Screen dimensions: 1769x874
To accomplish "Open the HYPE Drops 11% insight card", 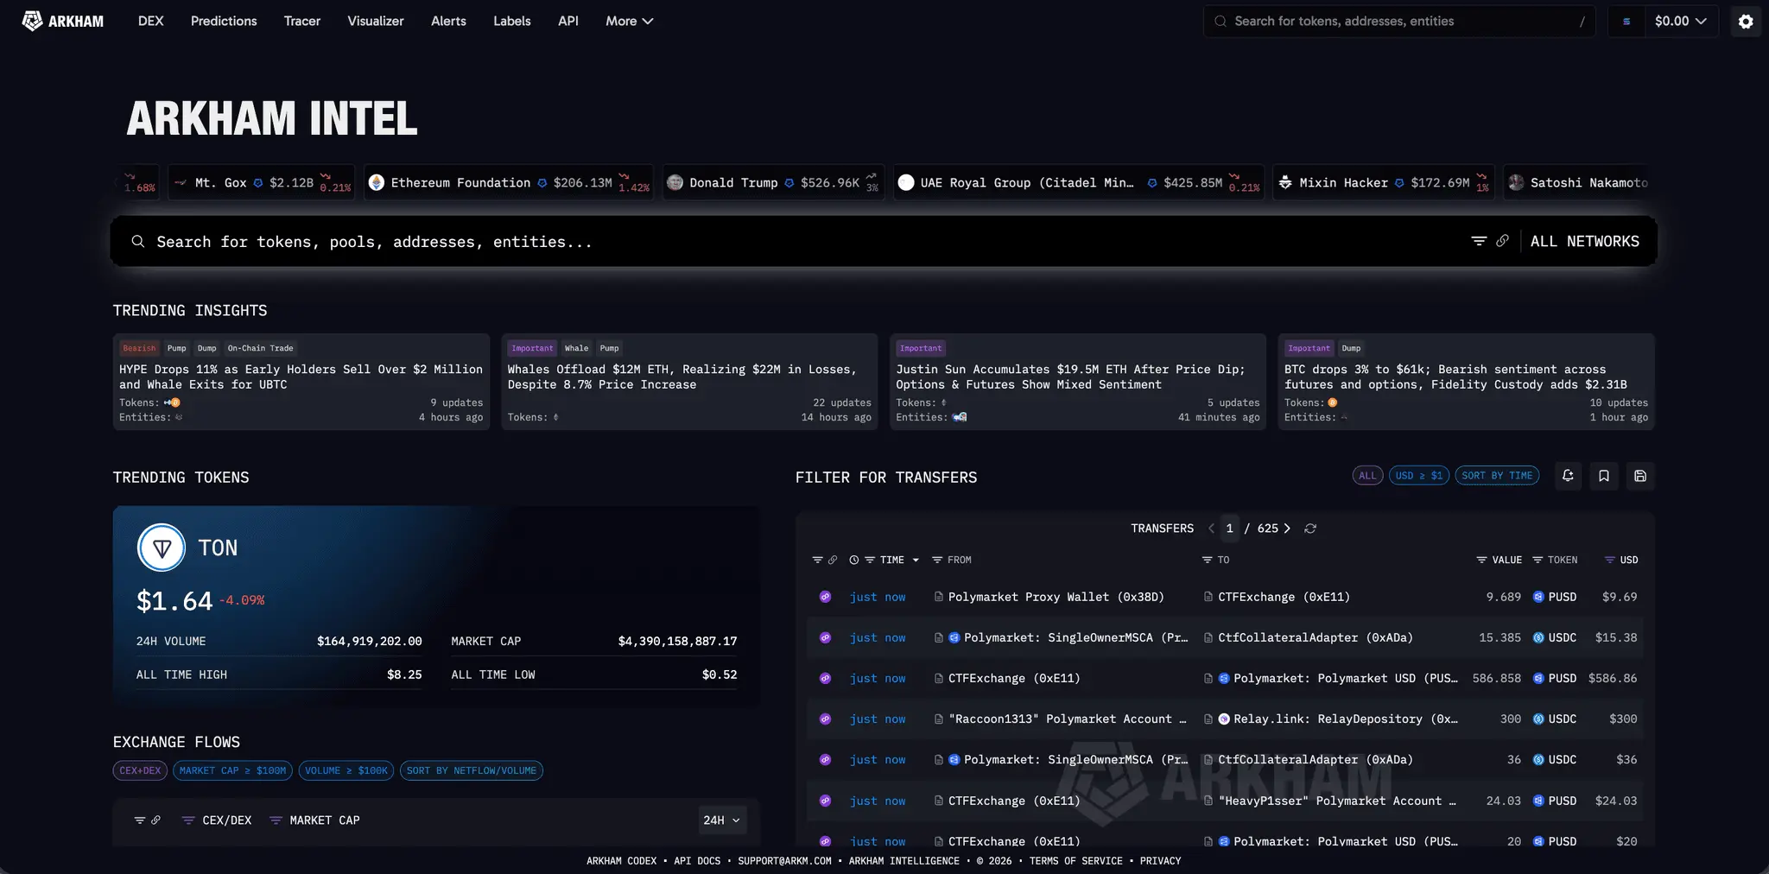I will 301,382.
